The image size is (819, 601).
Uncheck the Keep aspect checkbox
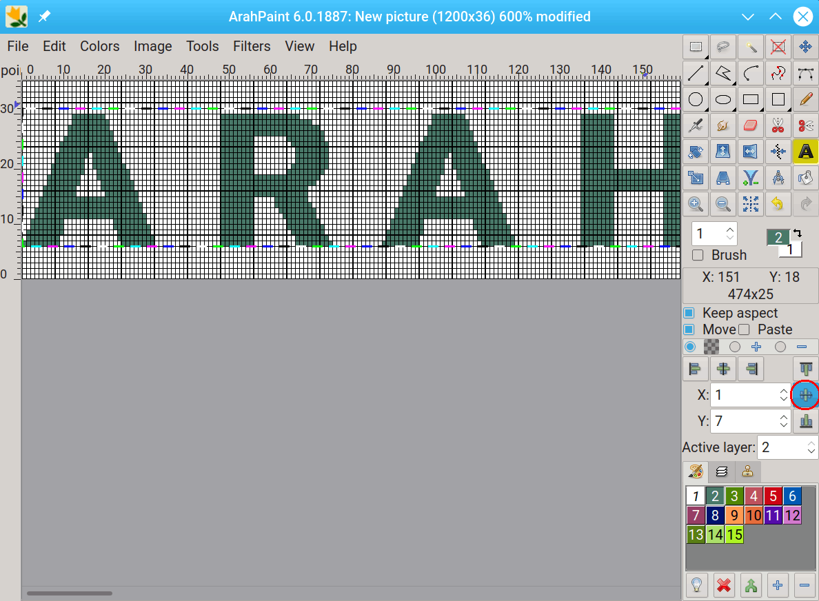pos(689,313)
